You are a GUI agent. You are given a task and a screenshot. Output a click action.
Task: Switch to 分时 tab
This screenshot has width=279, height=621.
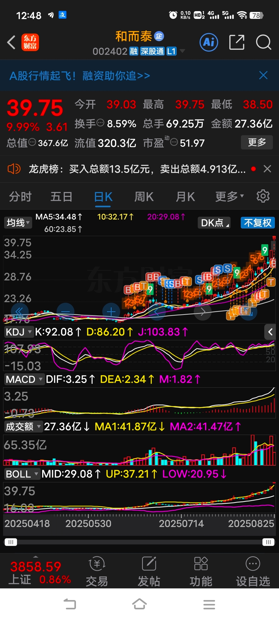point(20,197)
